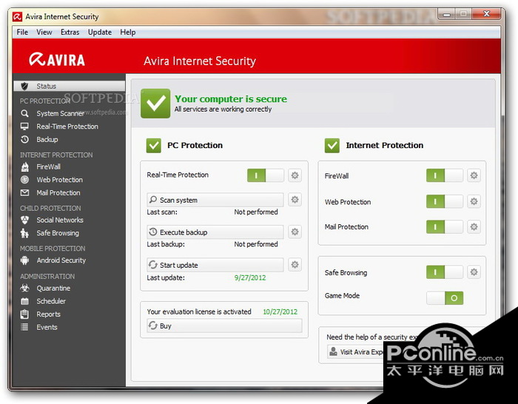Click the Mail Protection envelope icon in sidebar
Viewport: 518px width, 404px height.
coord(24,192)
